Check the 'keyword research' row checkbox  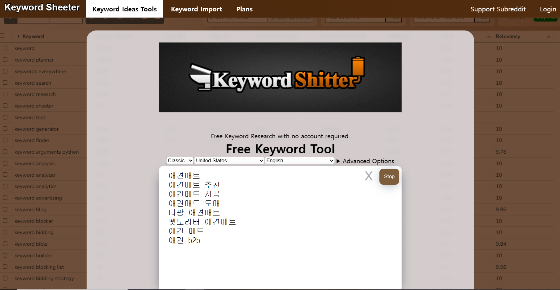[5, 94]
